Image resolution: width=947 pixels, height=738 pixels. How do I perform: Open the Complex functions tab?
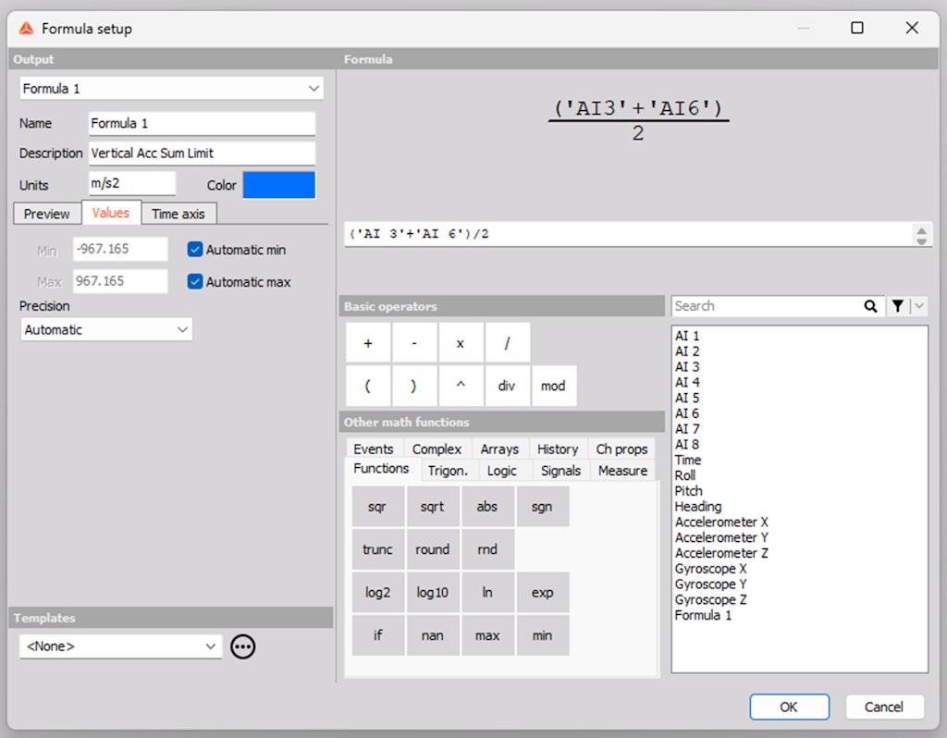437,449
